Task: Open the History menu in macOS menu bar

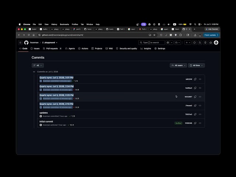Action: 54,24
